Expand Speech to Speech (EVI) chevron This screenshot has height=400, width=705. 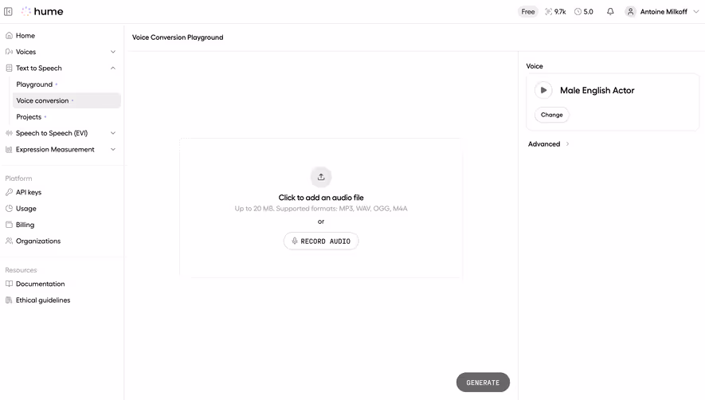coord(113,133)
